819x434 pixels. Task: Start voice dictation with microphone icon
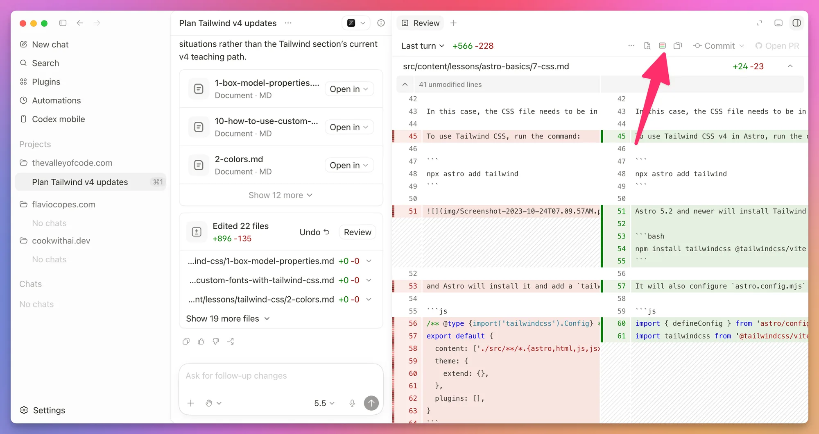(352, 403)
